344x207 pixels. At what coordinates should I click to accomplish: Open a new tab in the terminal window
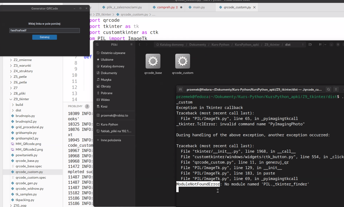coord(180,89)
